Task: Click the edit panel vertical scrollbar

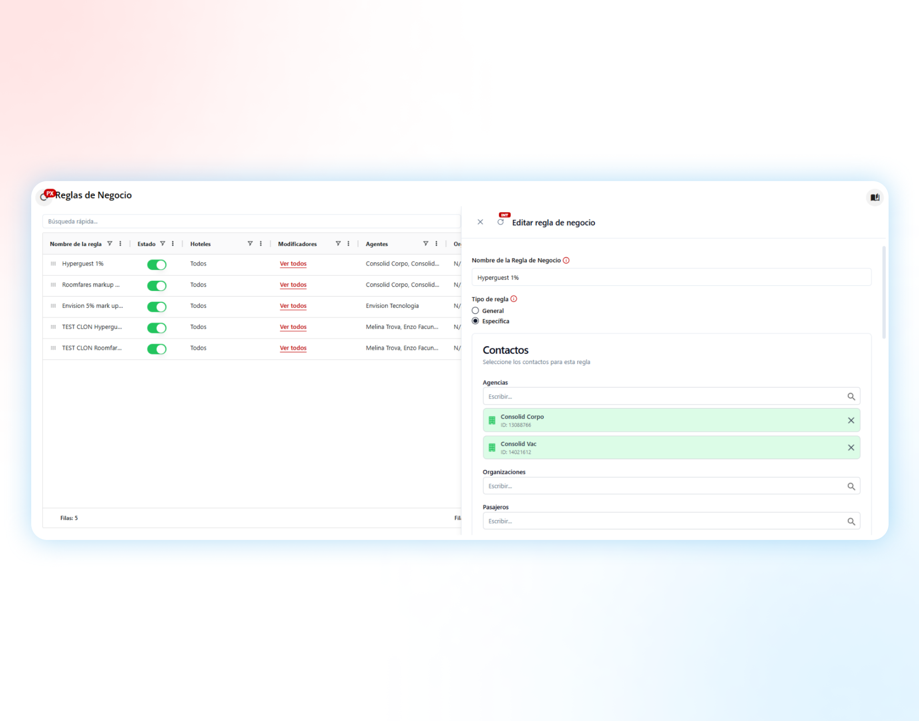Action: (883, 292)
